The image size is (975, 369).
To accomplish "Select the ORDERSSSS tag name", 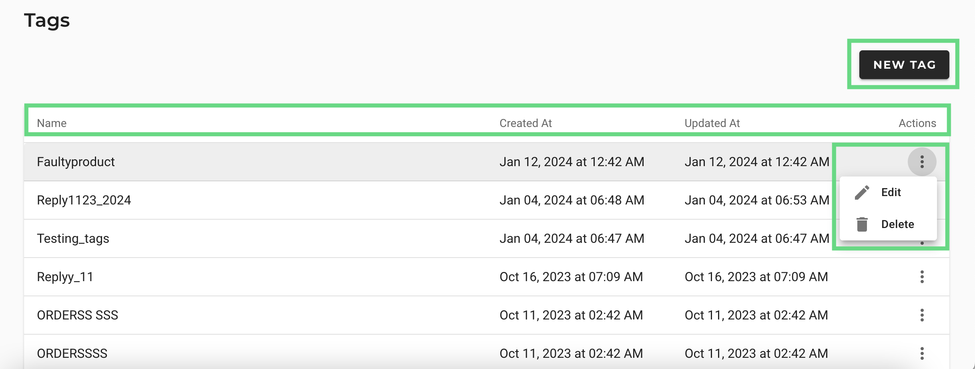I will (x=72, y=353).
